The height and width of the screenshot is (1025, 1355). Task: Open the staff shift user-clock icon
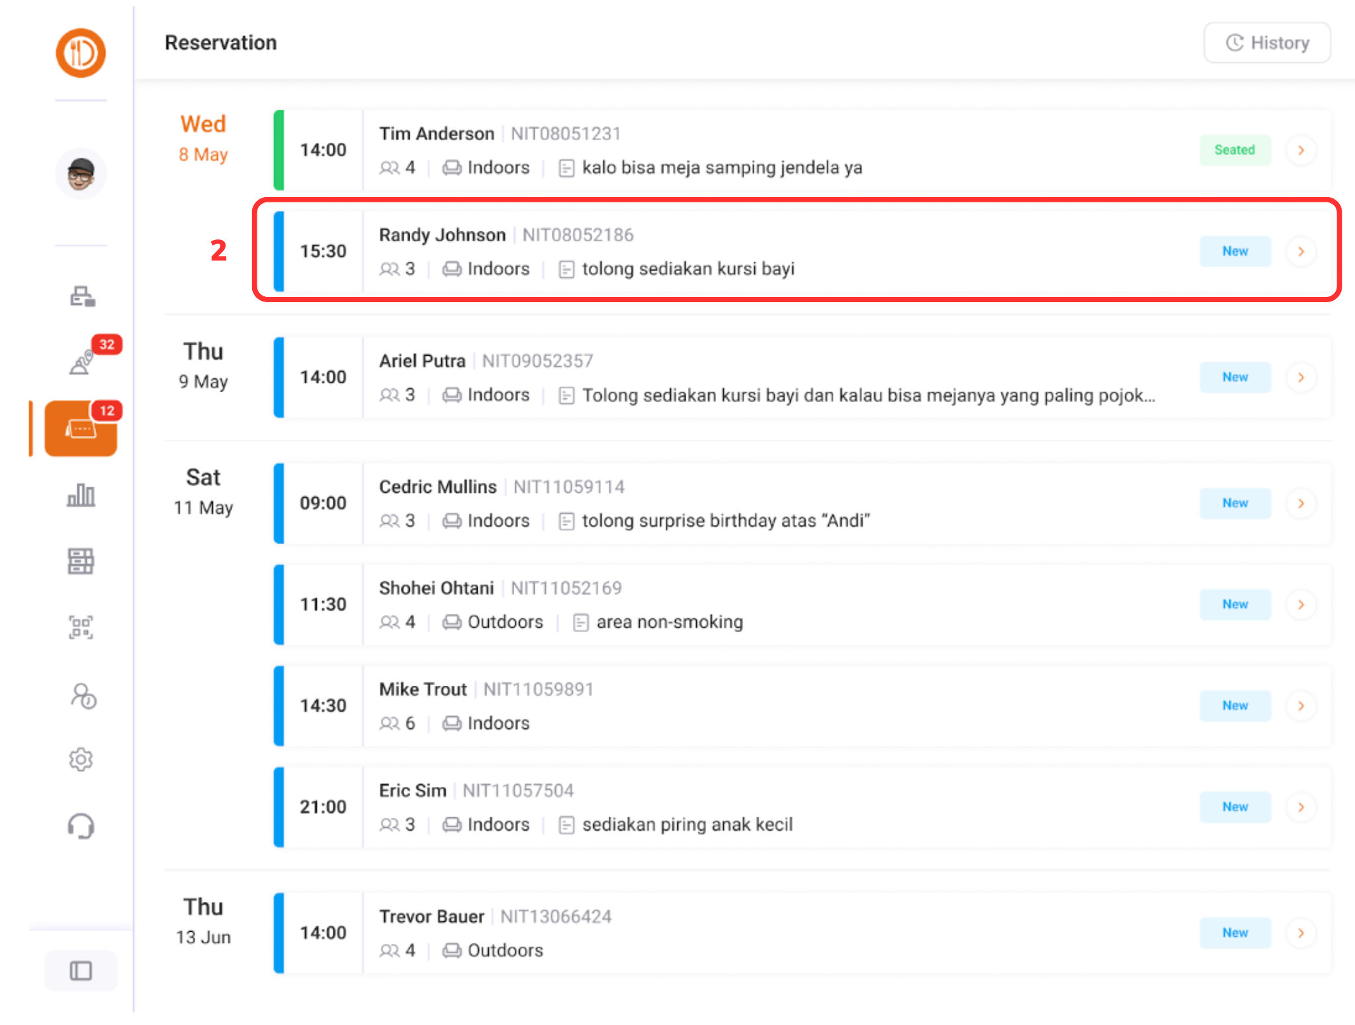click(x=83, y=696)
